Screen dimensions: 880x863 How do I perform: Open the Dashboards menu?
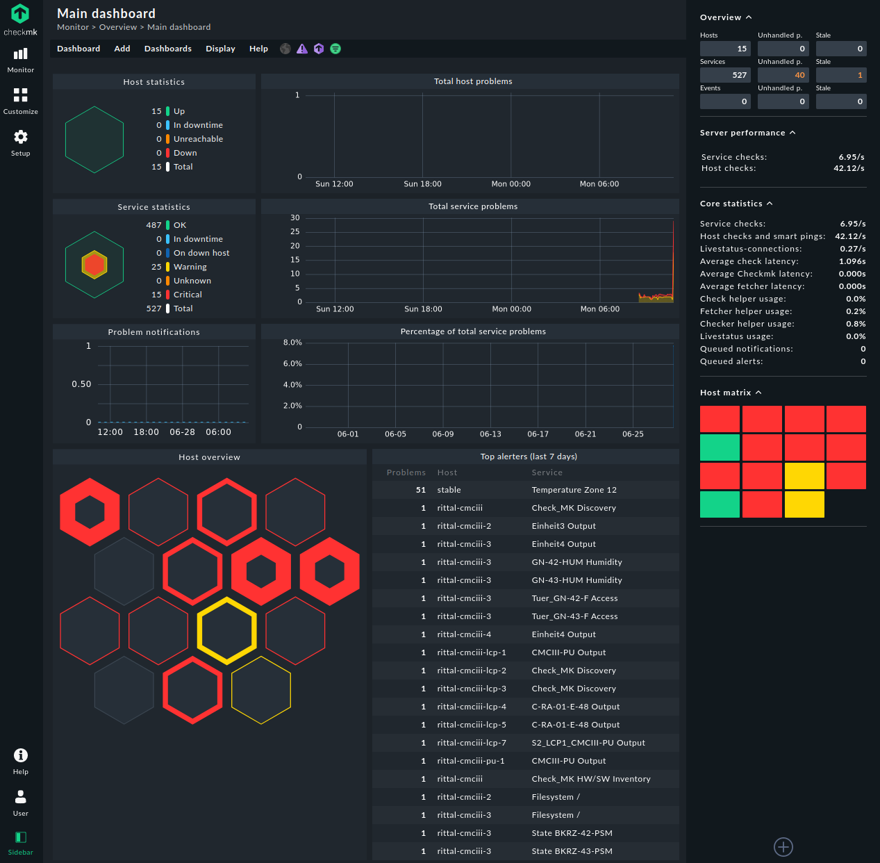[168, 49]
